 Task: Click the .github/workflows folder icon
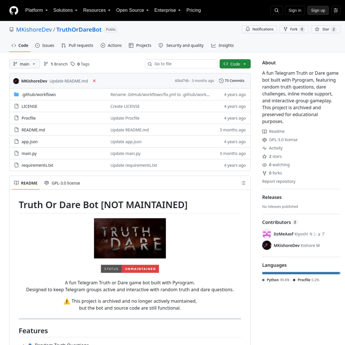point(16,94)
